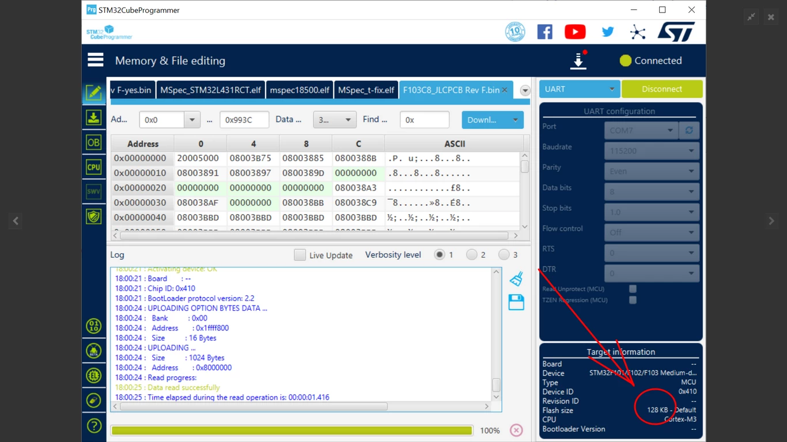Select verbosity level 2
This screenshot has width=787, height=442.
tap(472, 254)
